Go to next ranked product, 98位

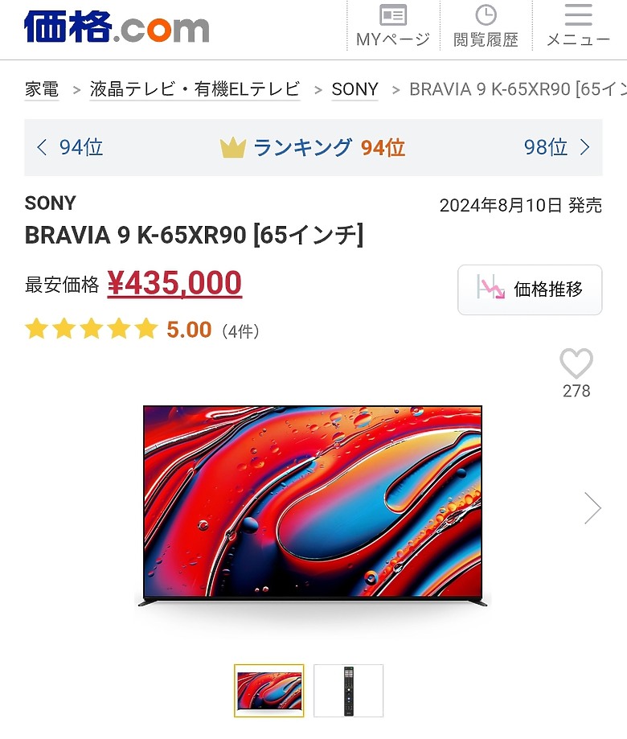point(557,148)
